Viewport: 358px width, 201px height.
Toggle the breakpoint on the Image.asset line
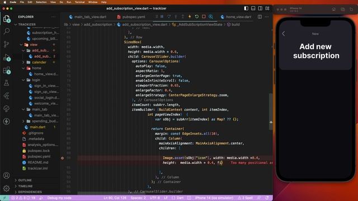click(x=62, y=158)
